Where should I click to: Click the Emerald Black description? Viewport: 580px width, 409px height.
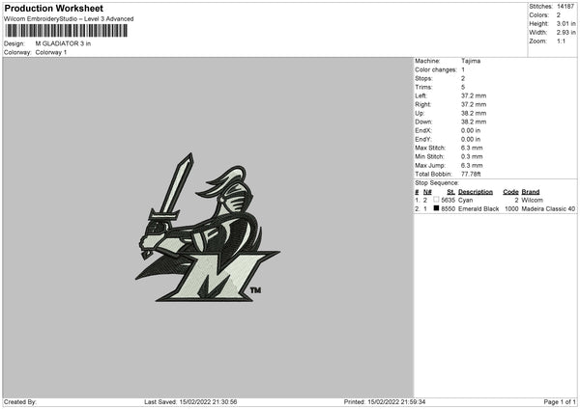(x=478, y=209)
